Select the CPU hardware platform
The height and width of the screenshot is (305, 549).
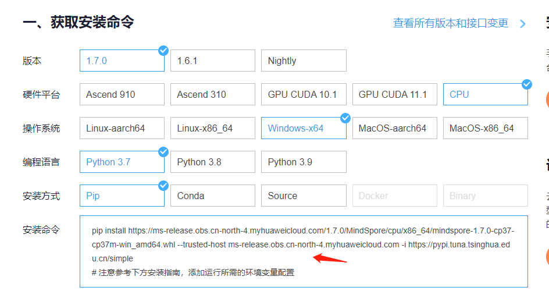[485, 94]
